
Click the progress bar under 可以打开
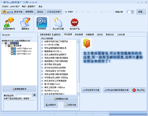coord(17,38)
